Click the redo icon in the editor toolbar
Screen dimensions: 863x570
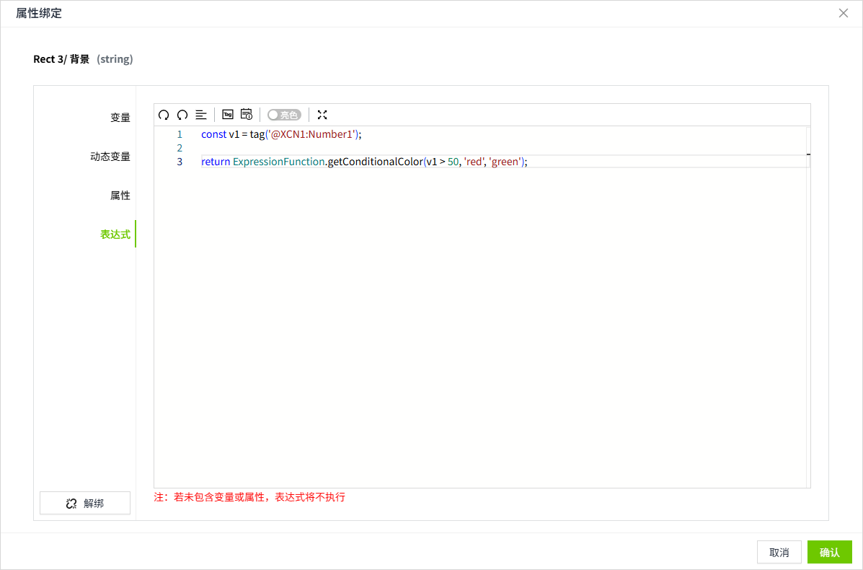(x=182, y=114)
